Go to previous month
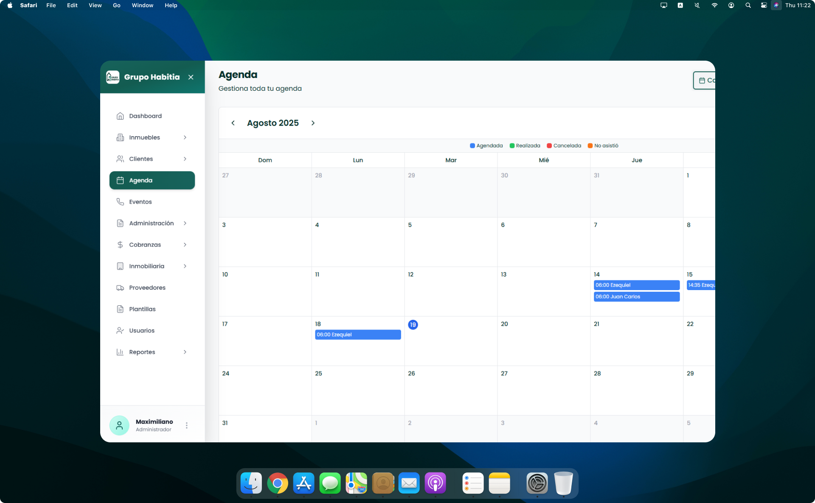Screen dimensions: 815x503 click(x=233, y=123)
